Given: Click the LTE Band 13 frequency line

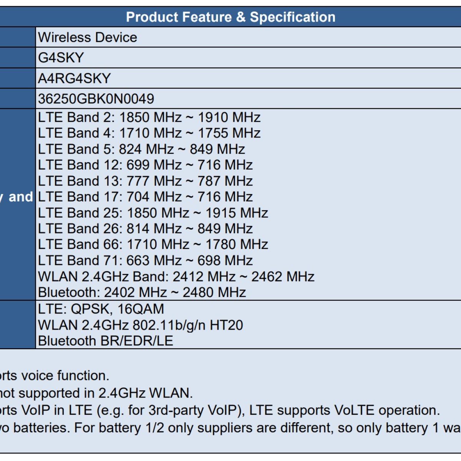Looking at the screenshot, I should (x=145, y=181).
